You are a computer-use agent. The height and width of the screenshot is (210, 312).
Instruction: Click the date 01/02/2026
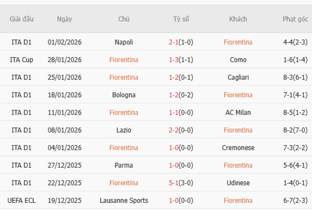[x=64, y=42]
